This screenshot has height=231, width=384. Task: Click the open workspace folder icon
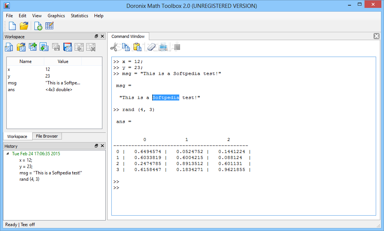21,47
